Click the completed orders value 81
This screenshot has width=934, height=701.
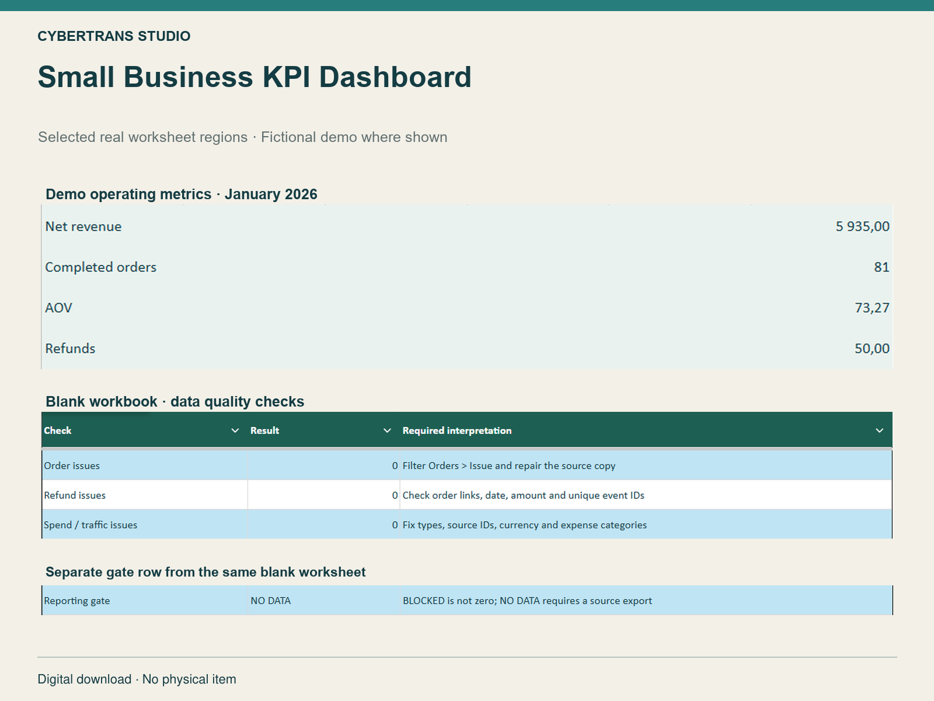[882, 267]
